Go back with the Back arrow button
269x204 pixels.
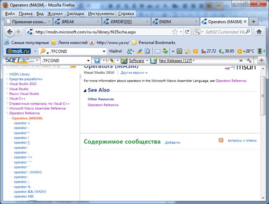[10, 32]
